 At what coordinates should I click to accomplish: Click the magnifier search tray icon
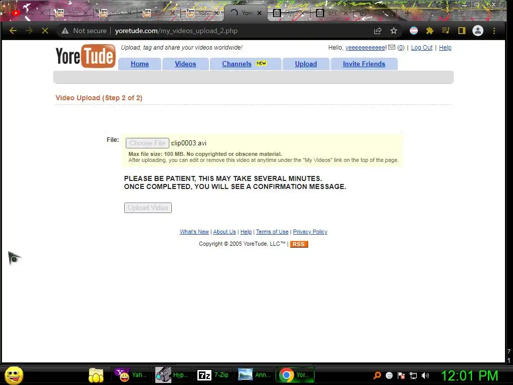[x=377, y=375]
